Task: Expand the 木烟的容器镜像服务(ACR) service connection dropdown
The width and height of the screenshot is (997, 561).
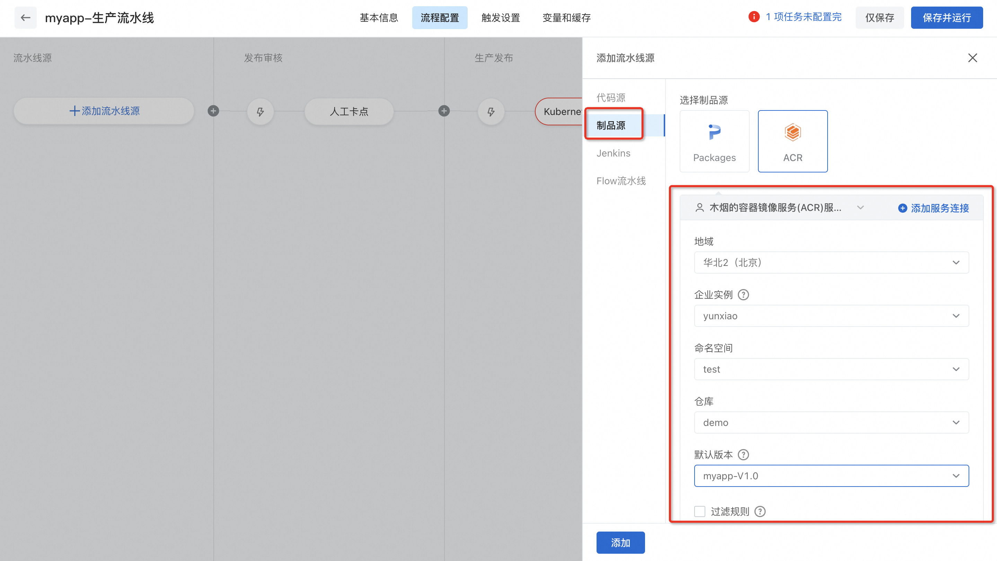Action: click(x=780, y=208)
